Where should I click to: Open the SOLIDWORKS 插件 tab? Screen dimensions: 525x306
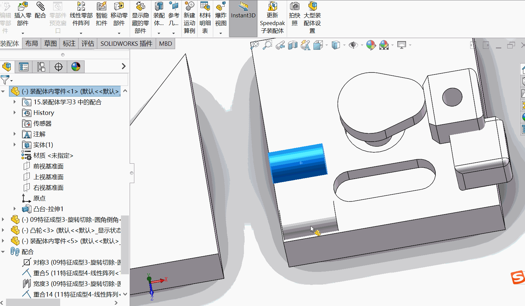pyautogui.click(x=126, y=44)
